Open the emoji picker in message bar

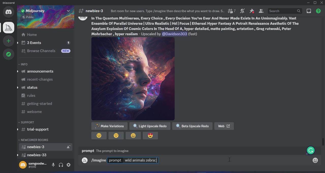click(x=315, y=160)
